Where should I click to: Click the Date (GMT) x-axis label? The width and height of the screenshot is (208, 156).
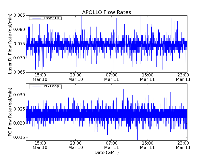(106, 152)
